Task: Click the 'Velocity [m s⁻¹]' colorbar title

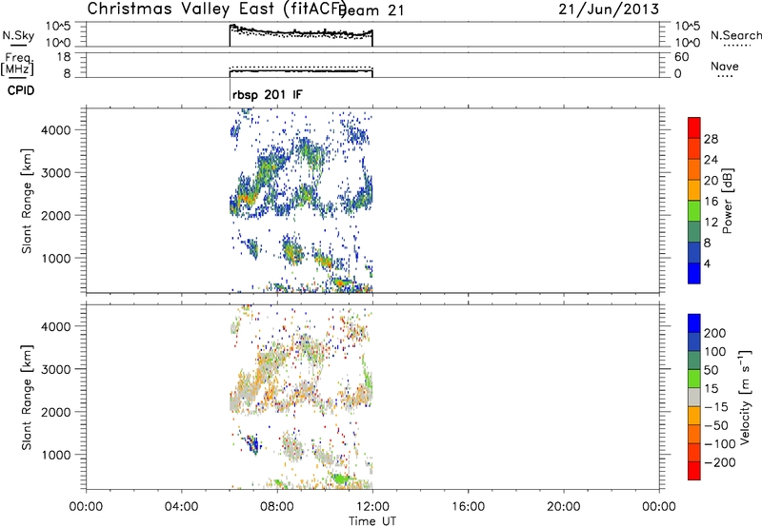Action: point(745,397)
